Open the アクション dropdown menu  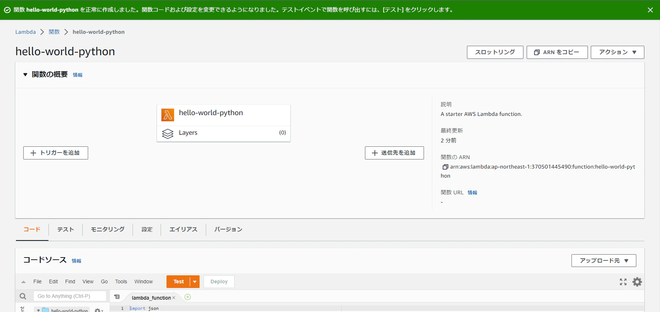[617, 52]
